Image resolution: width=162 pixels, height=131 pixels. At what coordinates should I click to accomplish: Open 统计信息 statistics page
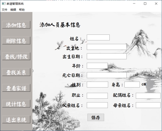16,104
